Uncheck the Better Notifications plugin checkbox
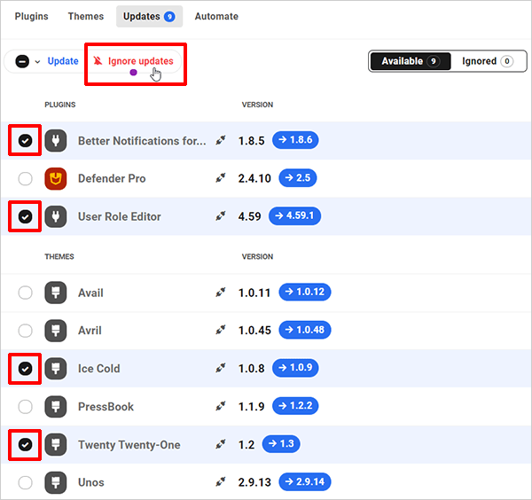Viewport: 532px width, 500px height. tap(25, 140)
